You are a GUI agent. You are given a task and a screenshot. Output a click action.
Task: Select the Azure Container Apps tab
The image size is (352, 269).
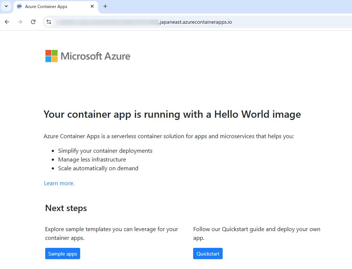pyautogui.click(x=56, y=7)
